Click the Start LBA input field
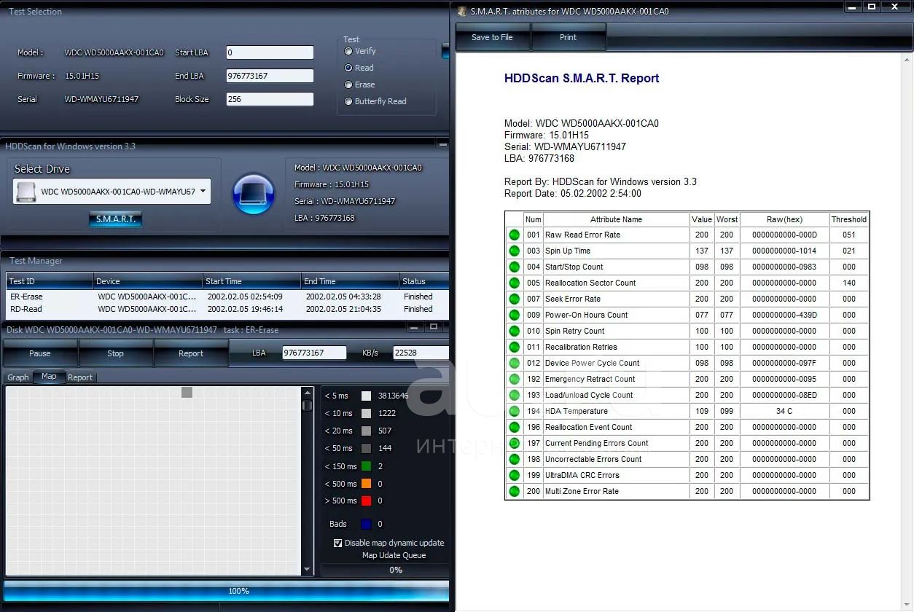914x612 pixels. click(x=270, y=52)
